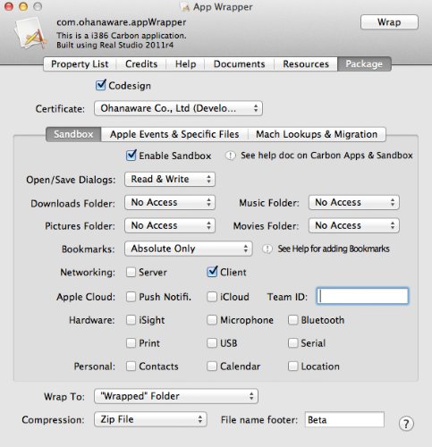Switch to the Documents tab

point(239,64)
